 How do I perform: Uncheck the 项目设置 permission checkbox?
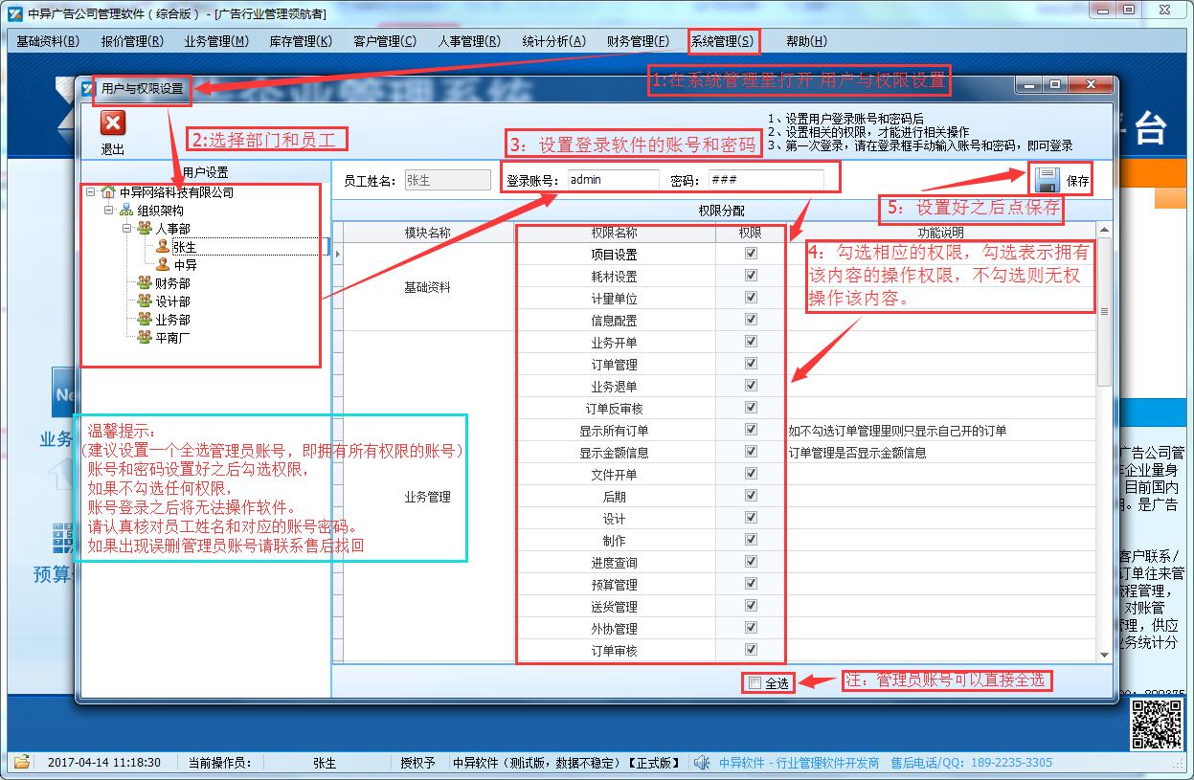click(751, 254)
